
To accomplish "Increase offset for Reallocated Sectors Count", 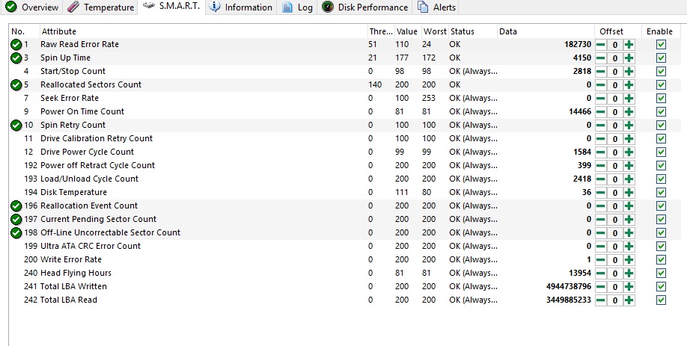I will click(629, 85).
